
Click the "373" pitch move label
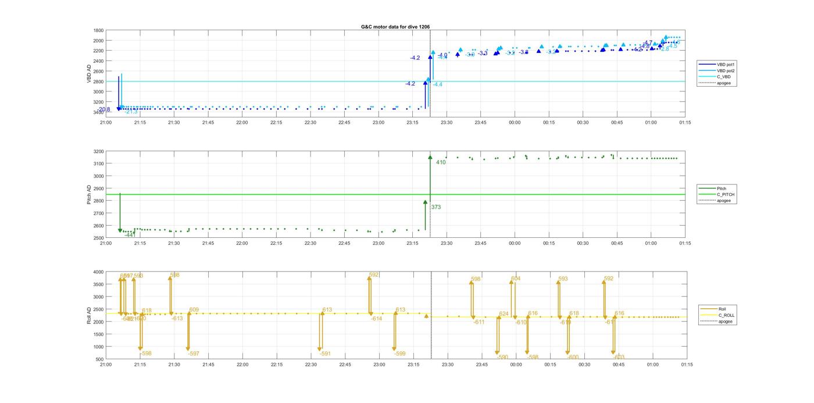click(x=435, y=207)
